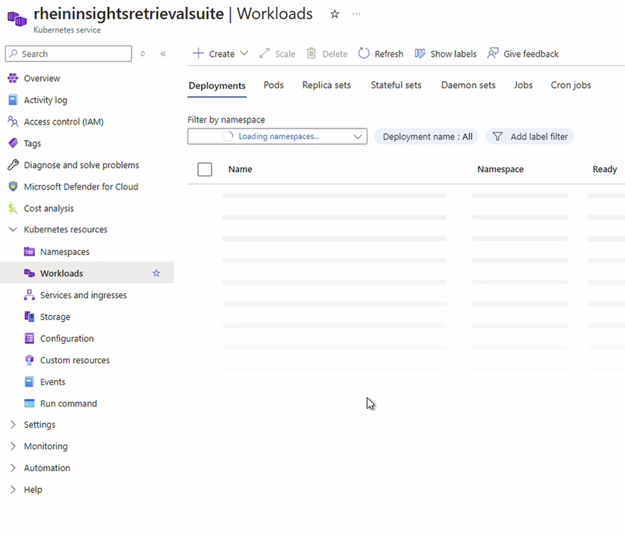This screenshot has height=534, width=625.
Task: Click the Diagnose and solve problems wrench icon
Action: tap(13, 165)
